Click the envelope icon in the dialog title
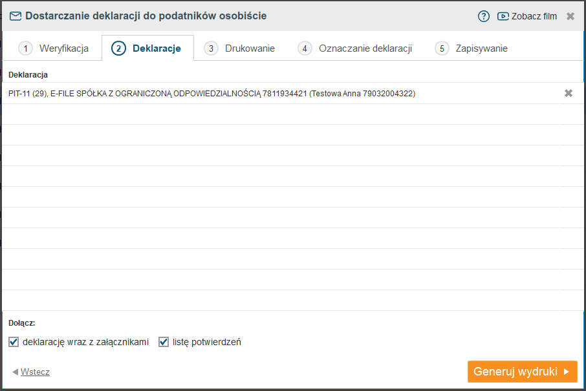Viewport: 586px width, 391px height. [16, 16]
